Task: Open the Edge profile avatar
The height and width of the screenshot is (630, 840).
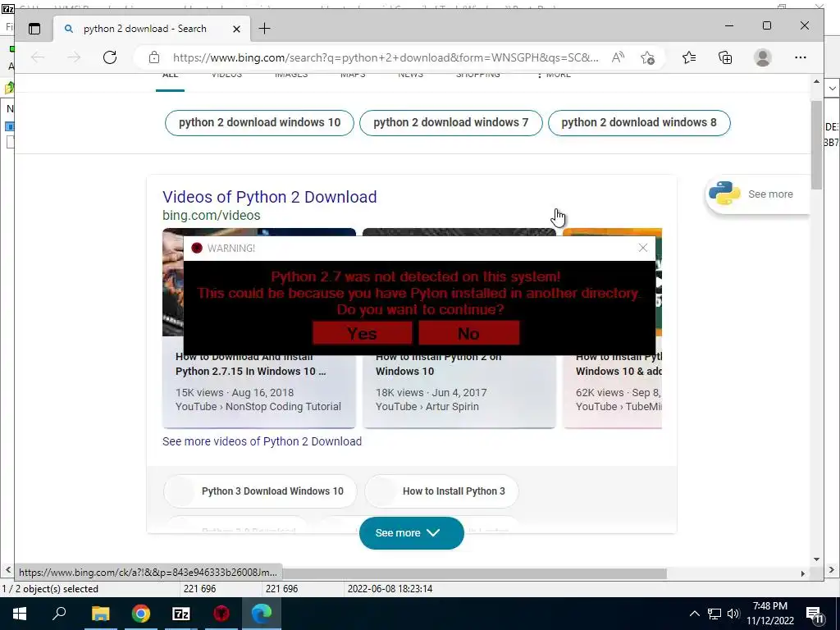Action: (762, 57)
